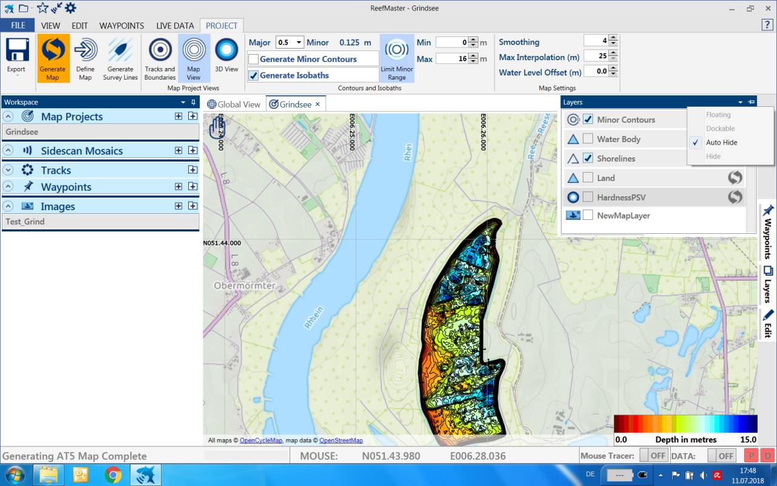Select Generate Survey Lines tool
This screenshot has width=777, height=486.
click(120, 50)
